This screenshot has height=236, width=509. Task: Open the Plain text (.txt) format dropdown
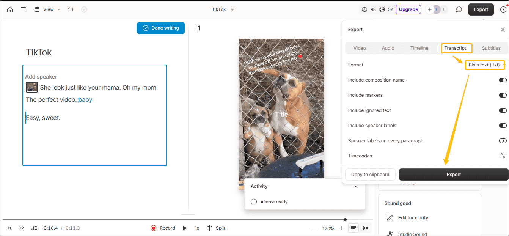click(x=485, y=65)
